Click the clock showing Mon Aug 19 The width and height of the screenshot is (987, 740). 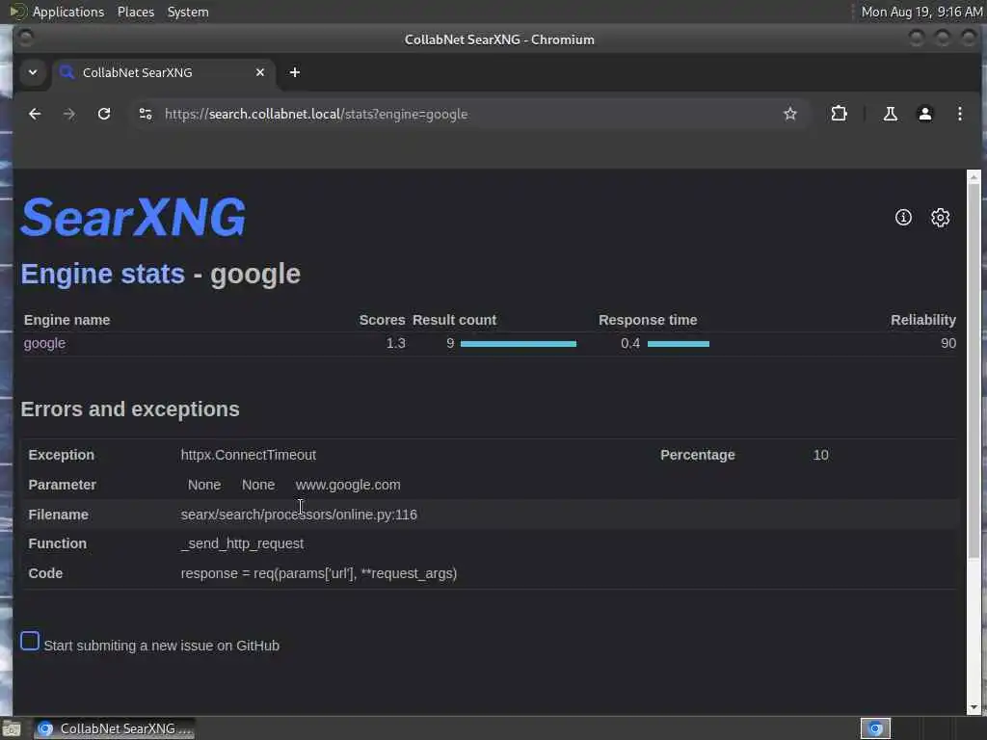(920, 12)
